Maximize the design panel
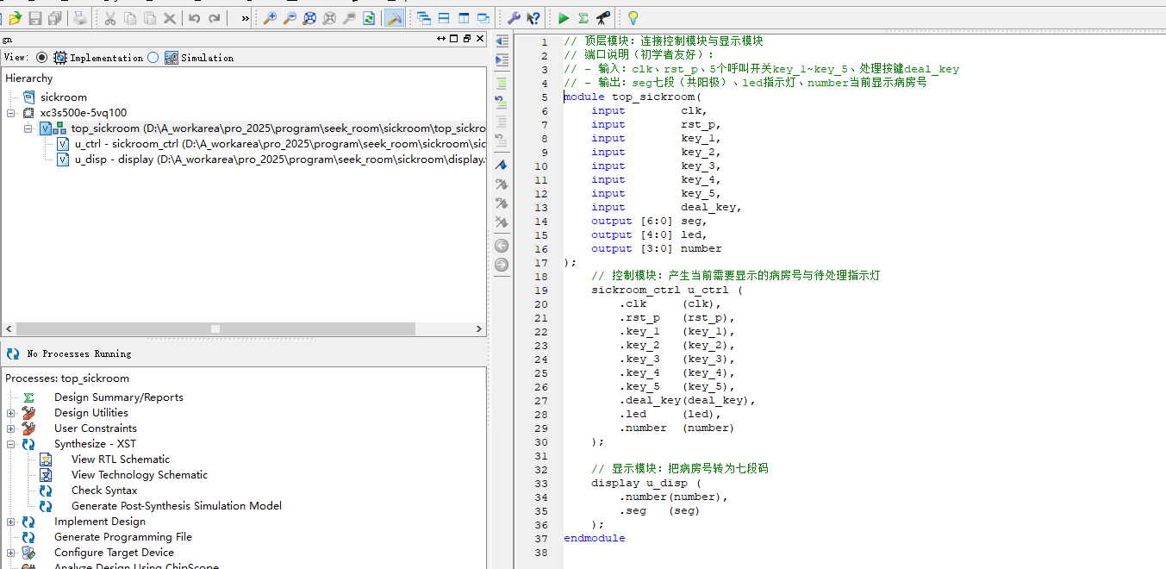The height and width of the screenshot is (569, 1166). click(x=454, y=39)
